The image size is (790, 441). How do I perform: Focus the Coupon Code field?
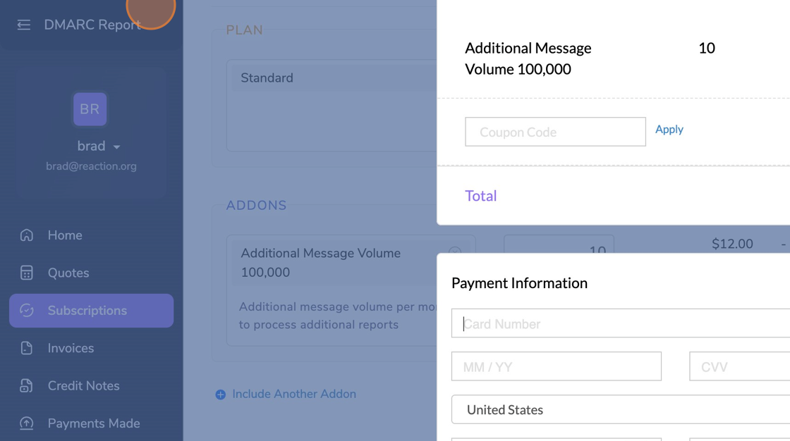tap(555, 132)
